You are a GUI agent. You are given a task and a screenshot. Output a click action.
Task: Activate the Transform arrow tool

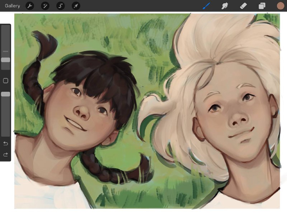tap(76, 6)
